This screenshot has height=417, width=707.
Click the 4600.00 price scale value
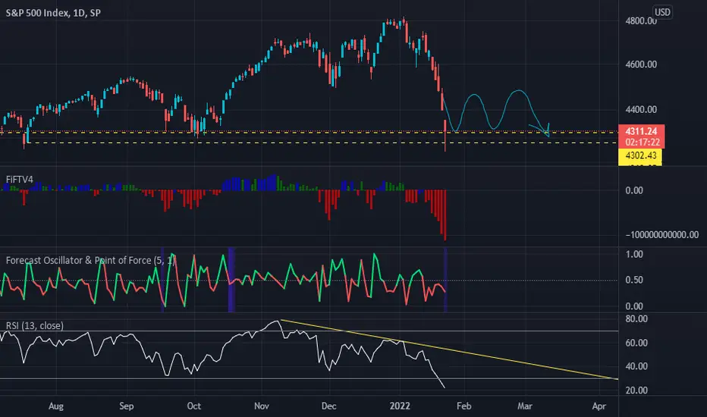(x=641, y=64)
